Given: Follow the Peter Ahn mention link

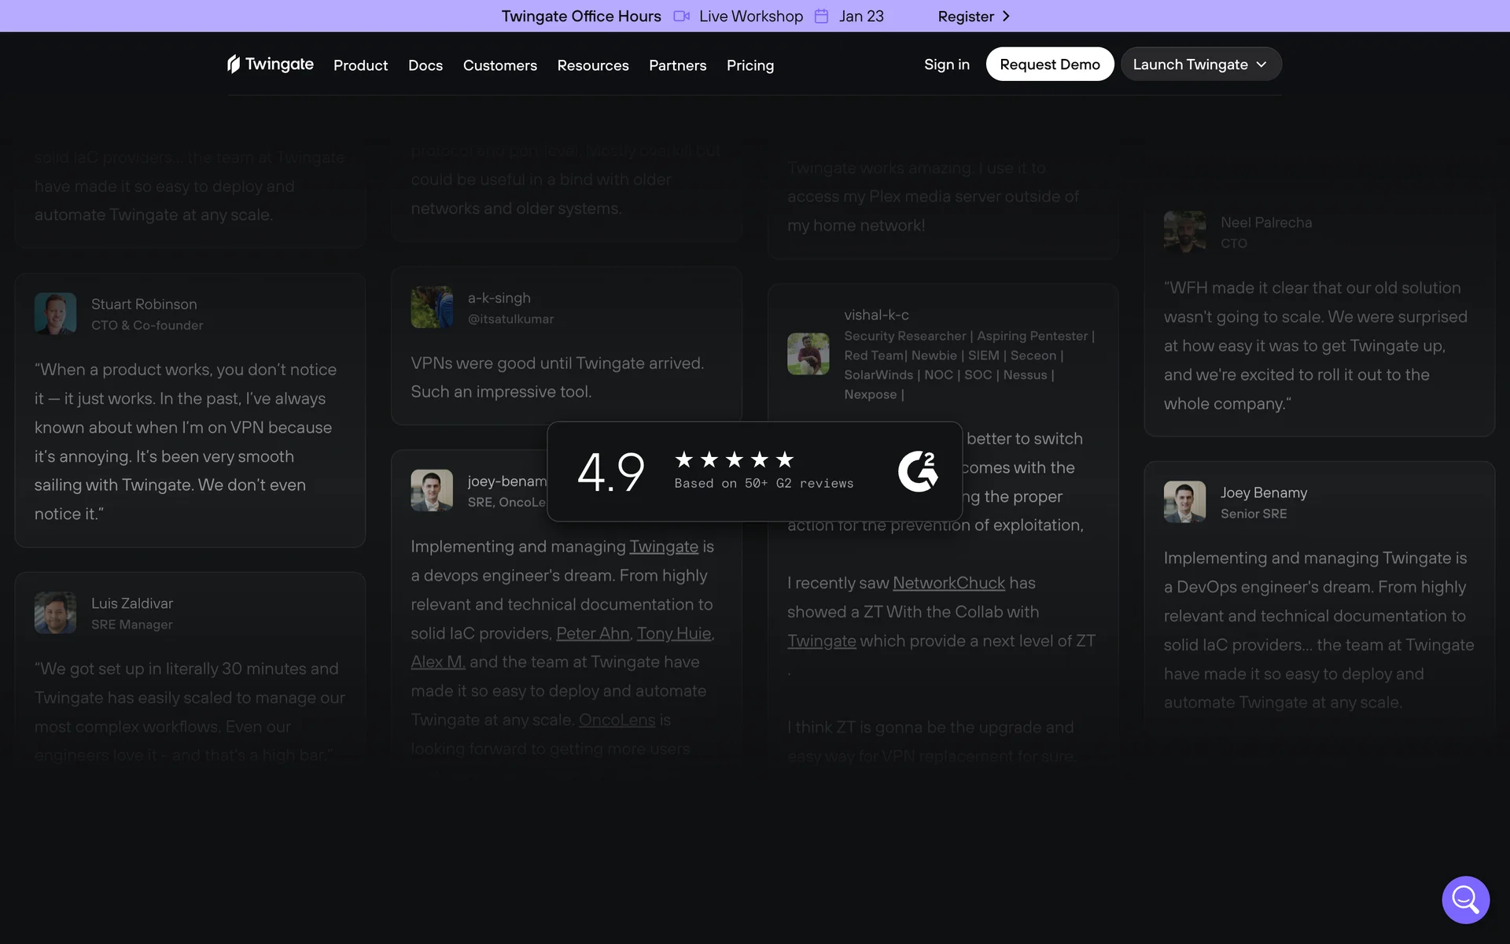Looking at the screenshot, I should point(592,633).
